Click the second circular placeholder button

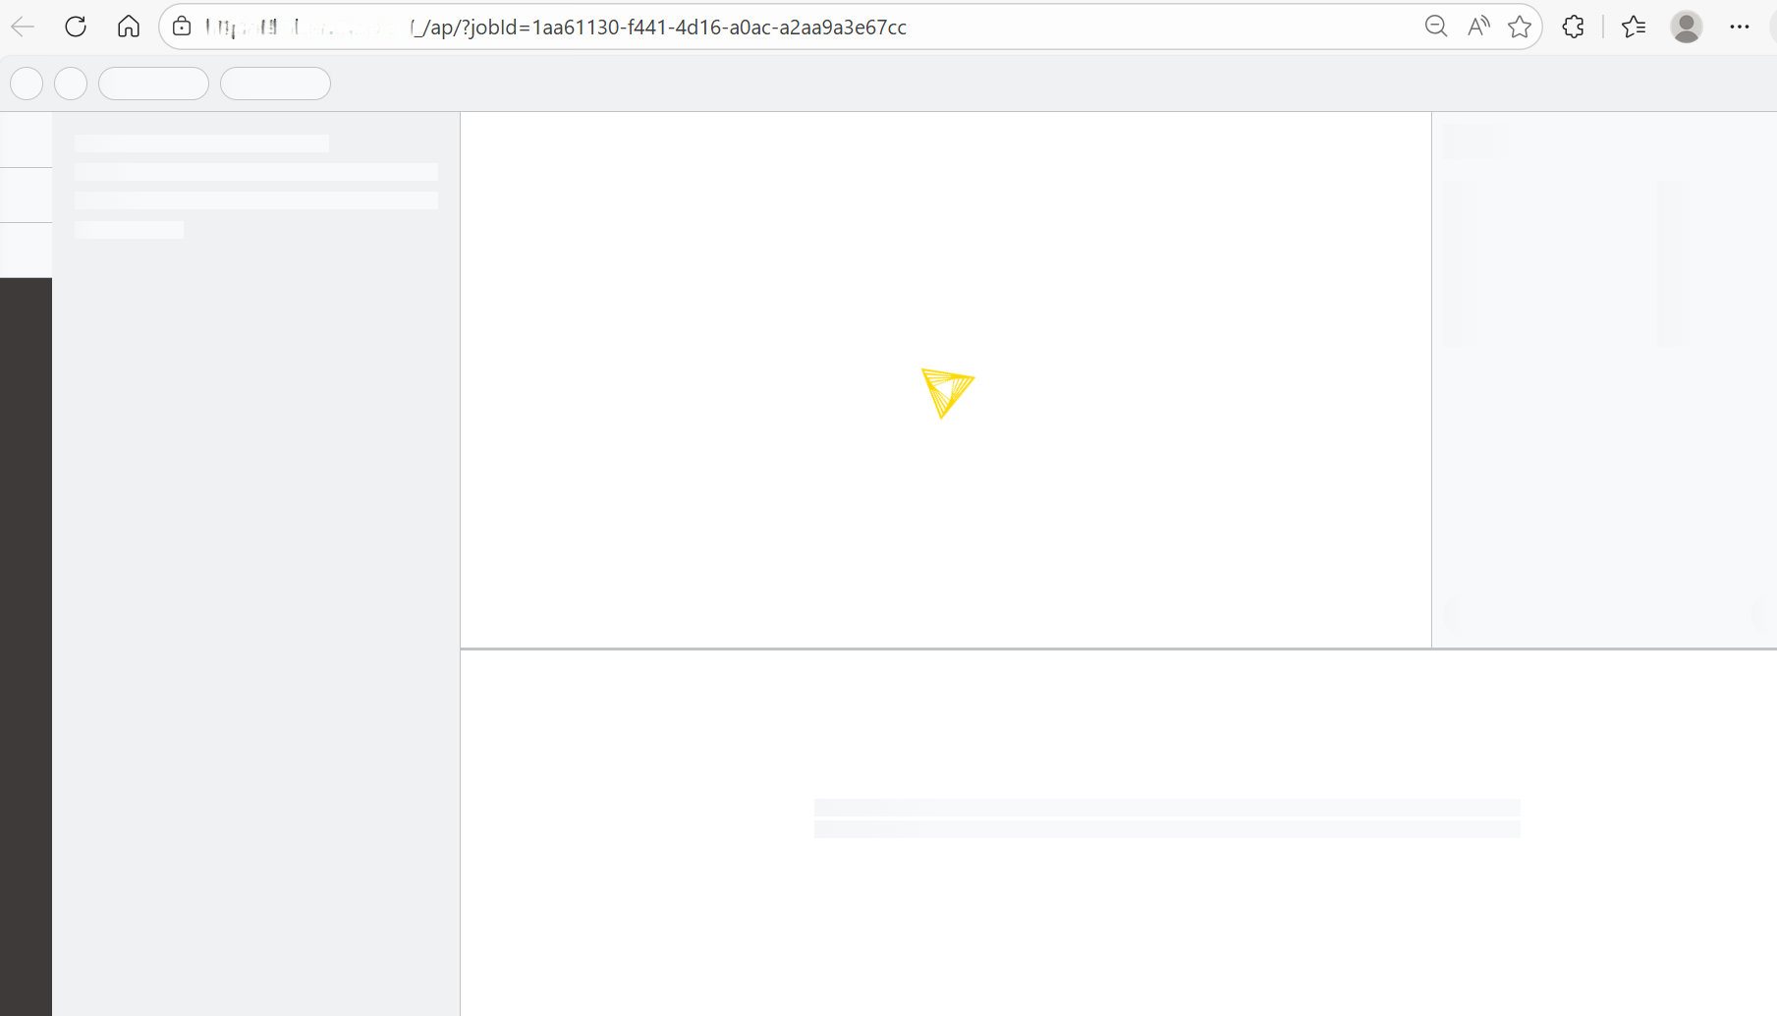[x=71, y=84]
